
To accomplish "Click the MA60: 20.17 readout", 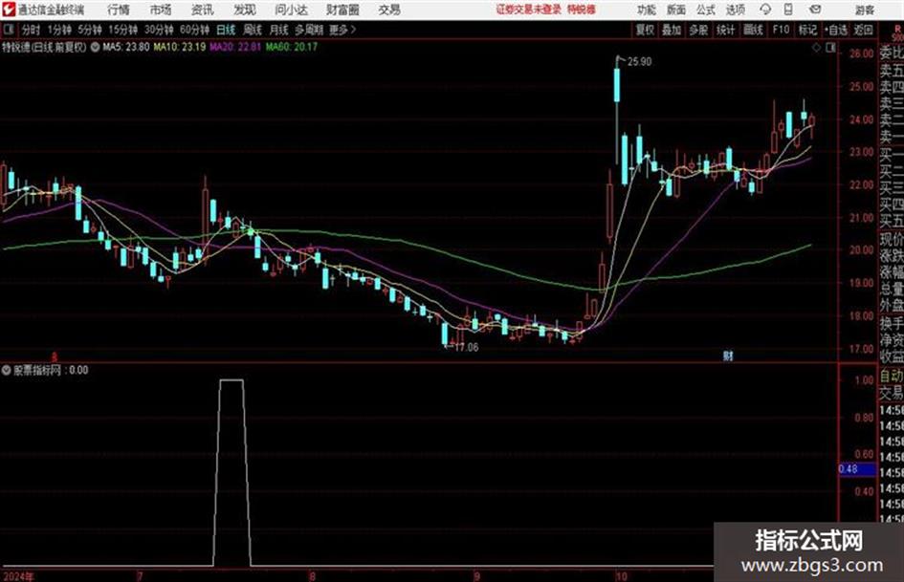I will (292, 47).
